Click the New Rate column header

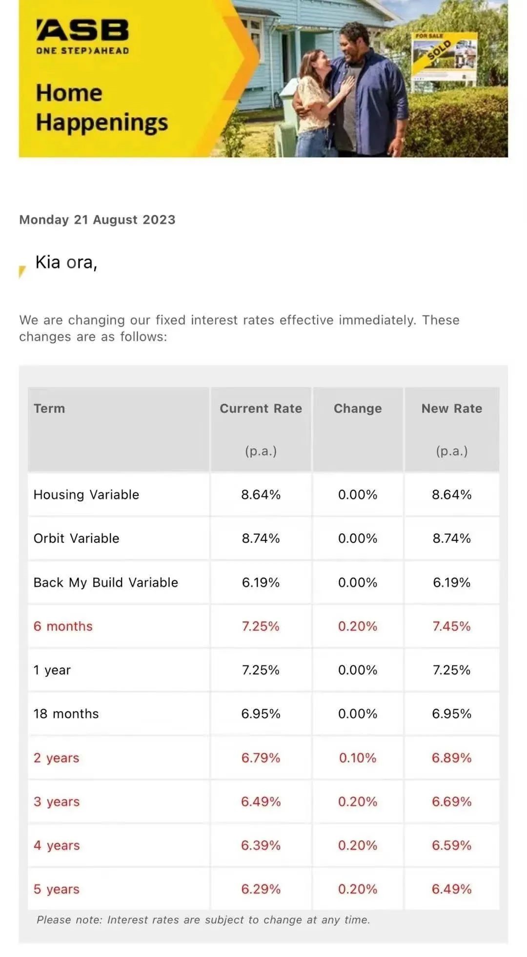point(451,409)
